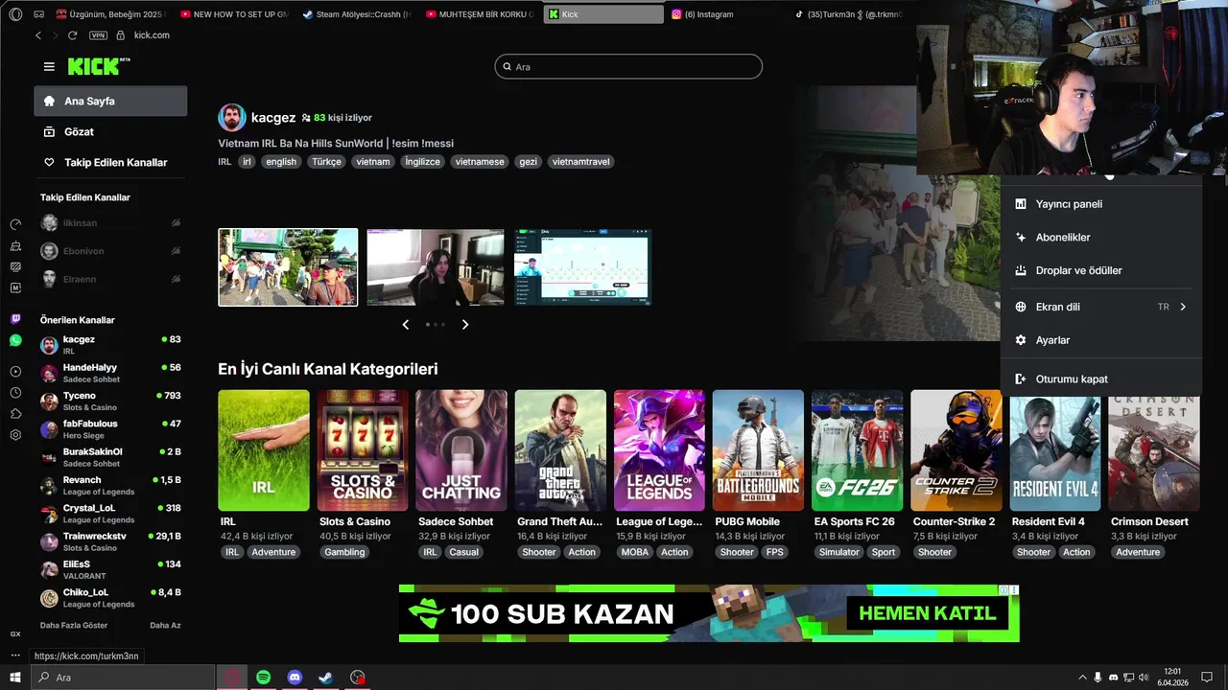
Task: Open the IRL category card
Action: (x=264, y=450)
